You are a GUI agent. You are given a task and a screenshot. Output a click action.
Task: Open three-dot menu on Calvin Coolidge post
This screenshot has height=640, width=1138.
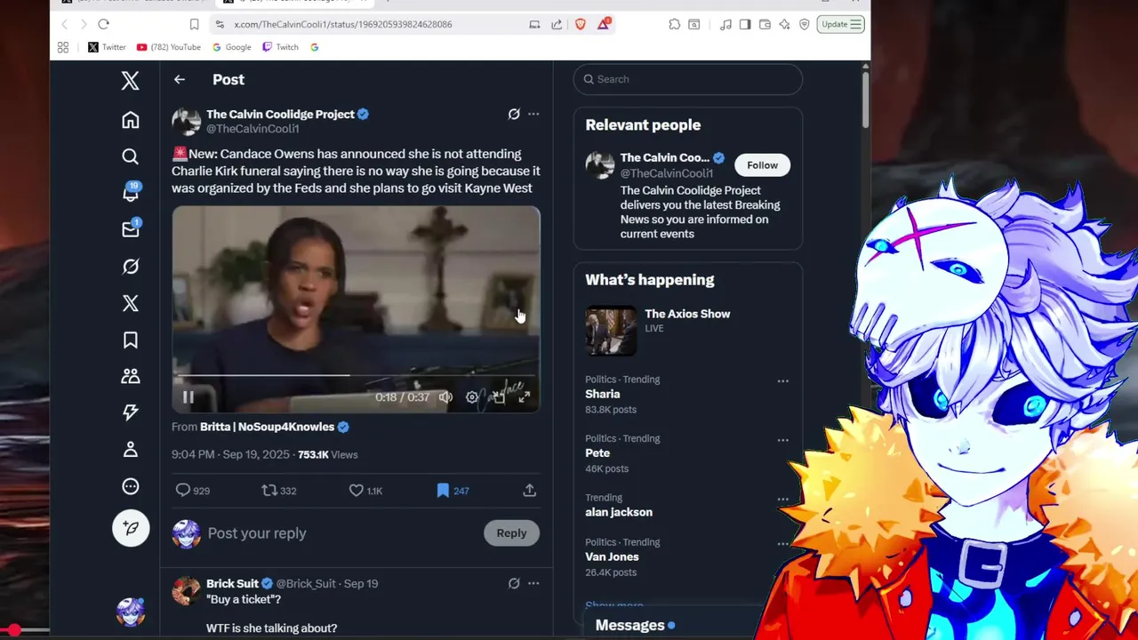pos(533,114)
